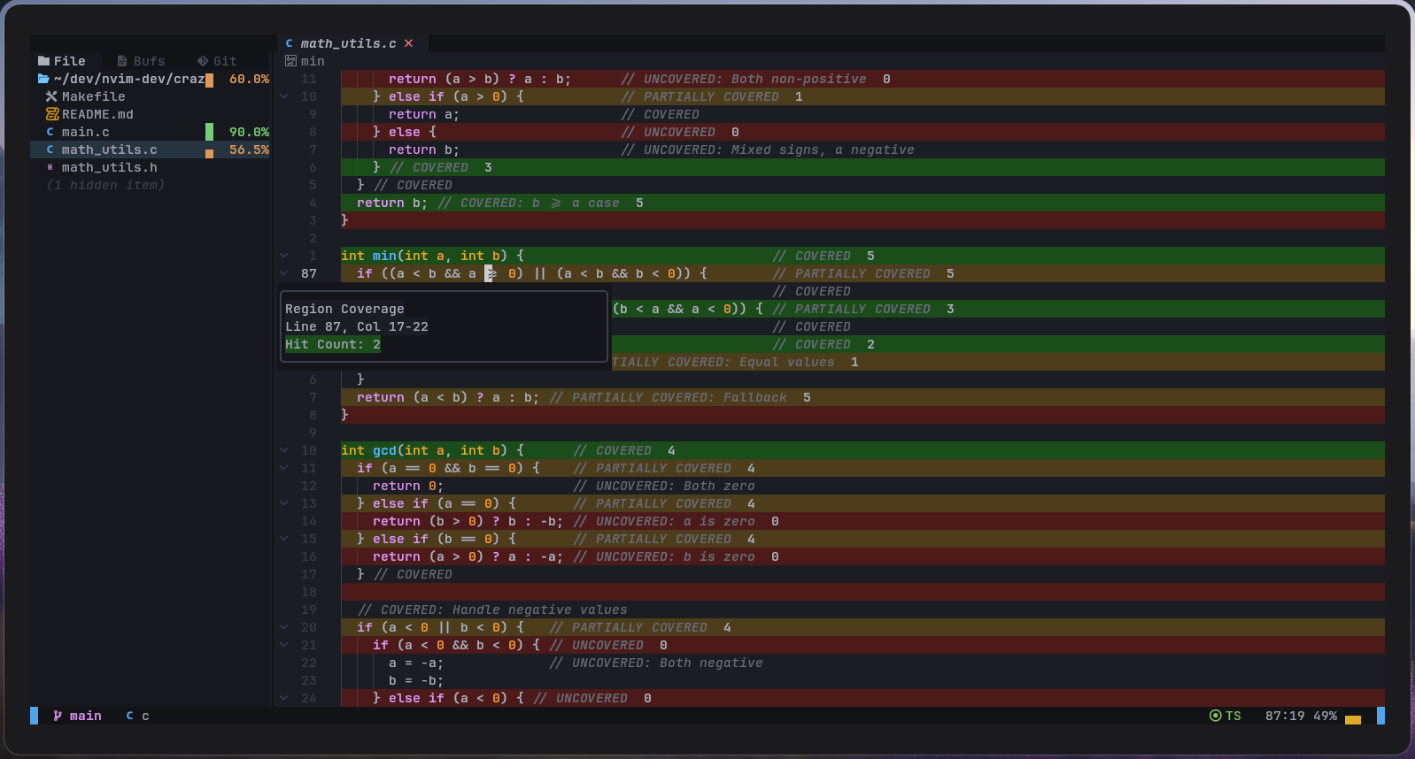
Task: Toggle fold at relative line 10 else-if
Action: pyautogui.click(x=283, y=96)
